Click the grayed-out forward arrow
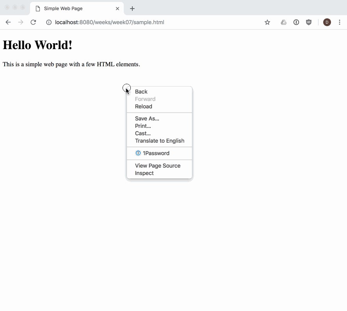 tap(20, 22)
